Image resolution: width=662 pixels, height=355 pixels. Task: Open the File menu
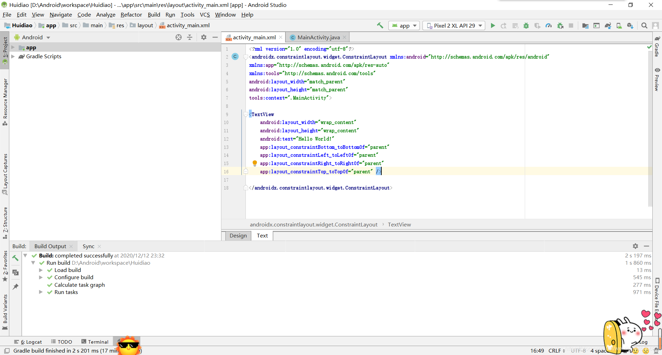(x=7, y=14)
